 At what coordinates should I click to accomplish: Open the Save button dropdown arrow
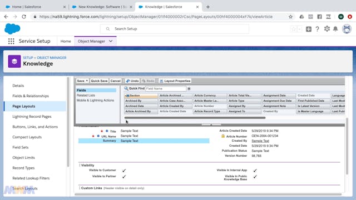pyautogui.click(x=87, y=81)
